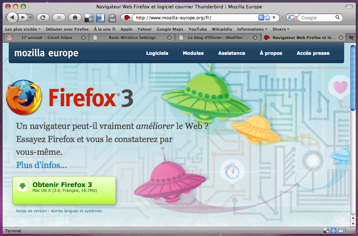Image resolution: width=358 pixels, height=236 pixels.
Task: Open Notes de version link
Action: (31, 211)
